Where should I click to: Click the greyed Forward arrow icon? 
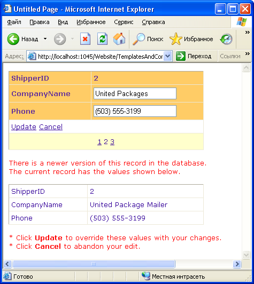pos(60,39)
